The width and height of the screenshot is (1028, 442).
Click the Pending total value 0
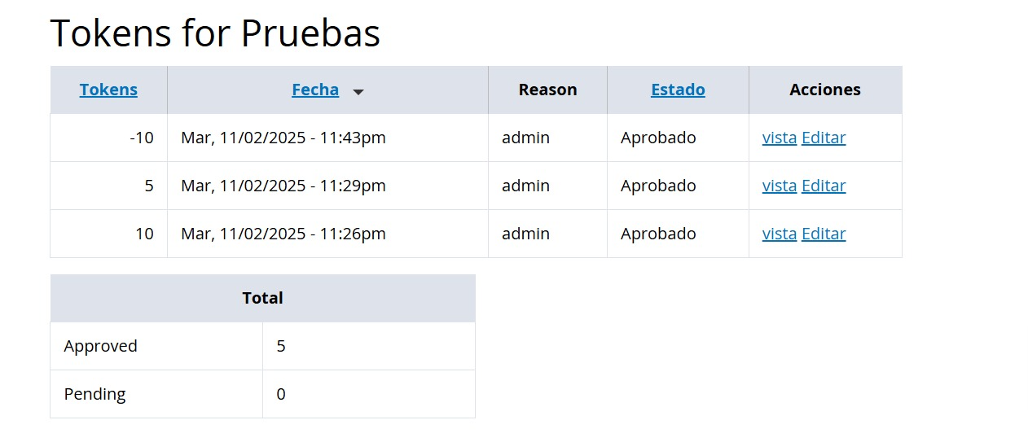[x=281, y=395]
